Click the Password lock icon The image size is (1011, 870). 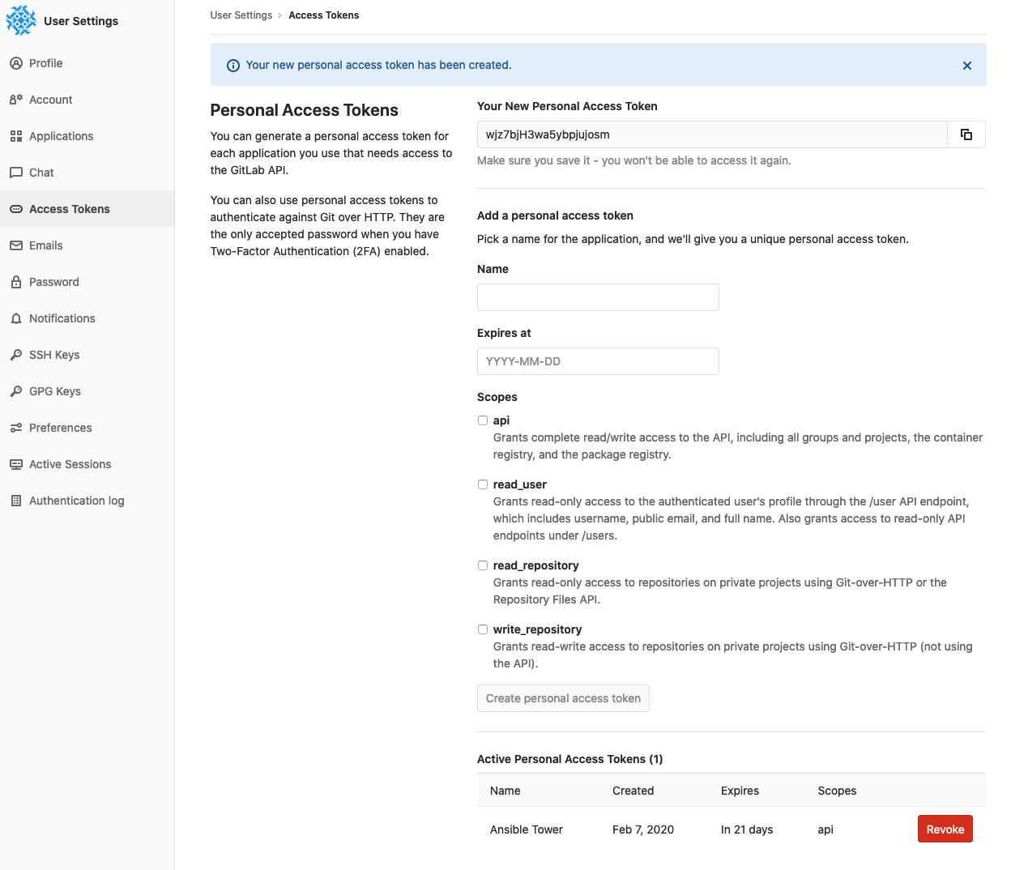(16, 282)
